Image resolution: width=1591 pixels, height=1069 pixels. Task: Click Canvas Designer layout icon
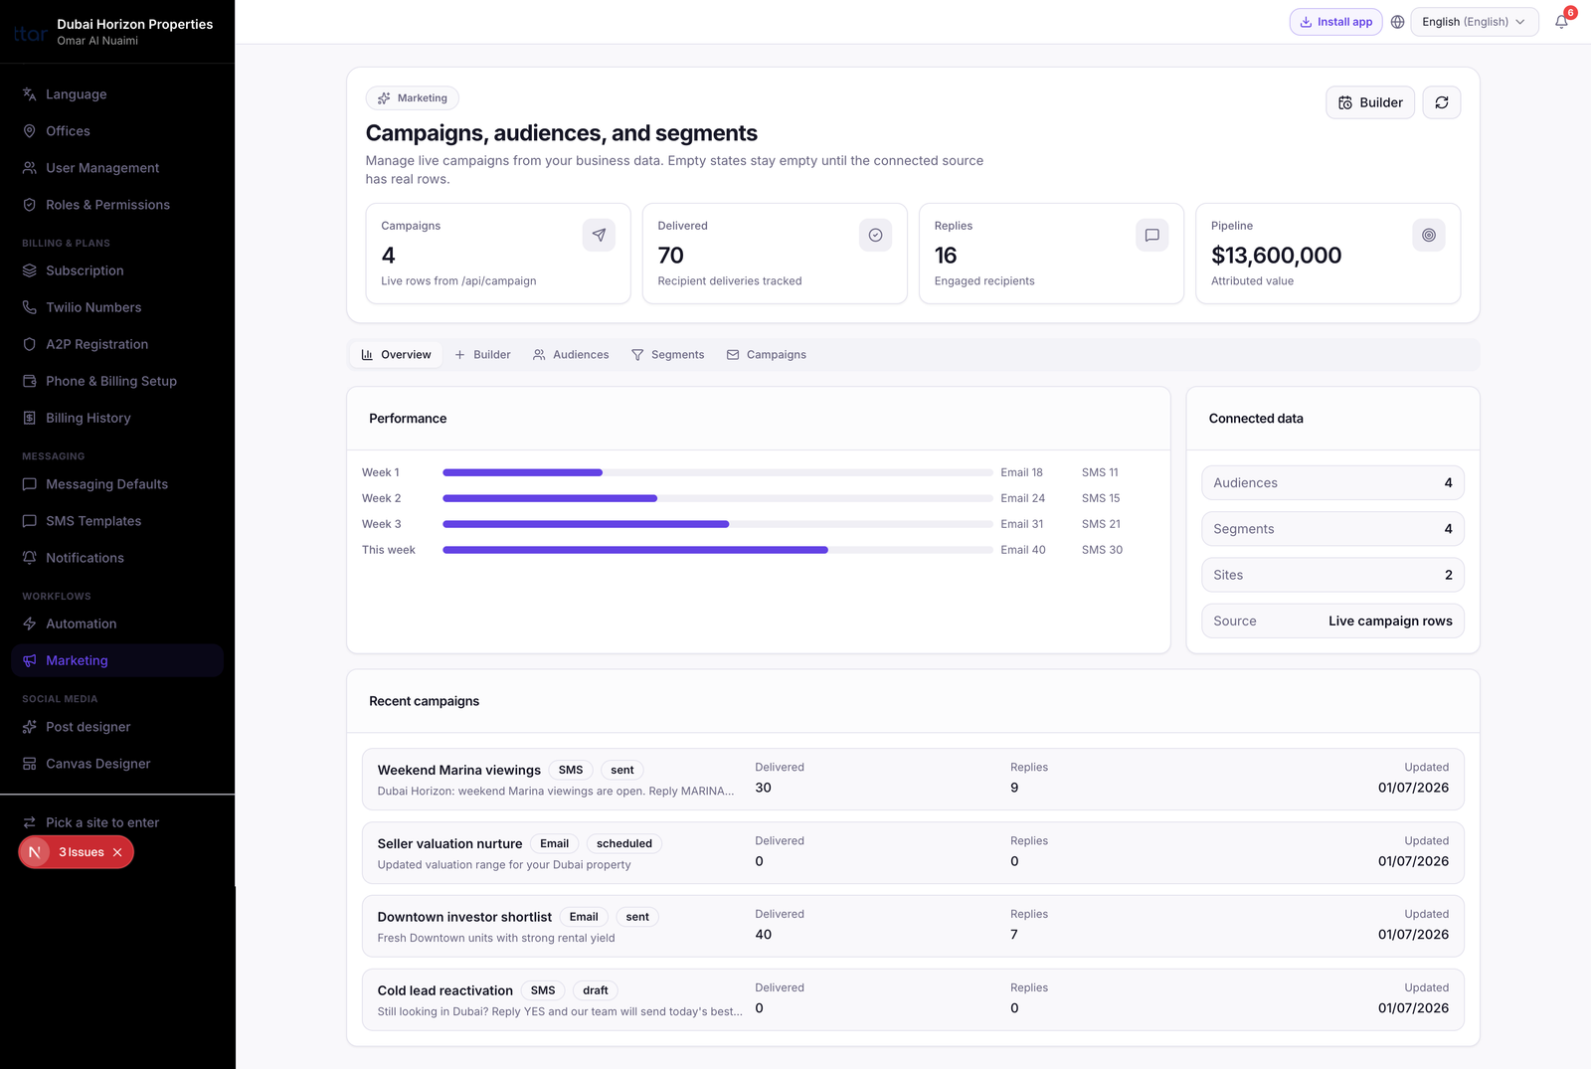tap(30, 764)
